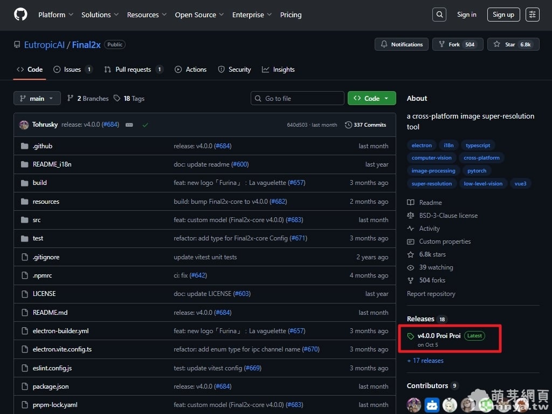Switch to the Issues tab
The height and width of the screenshot is (414, 552).
tap(72, 70)
